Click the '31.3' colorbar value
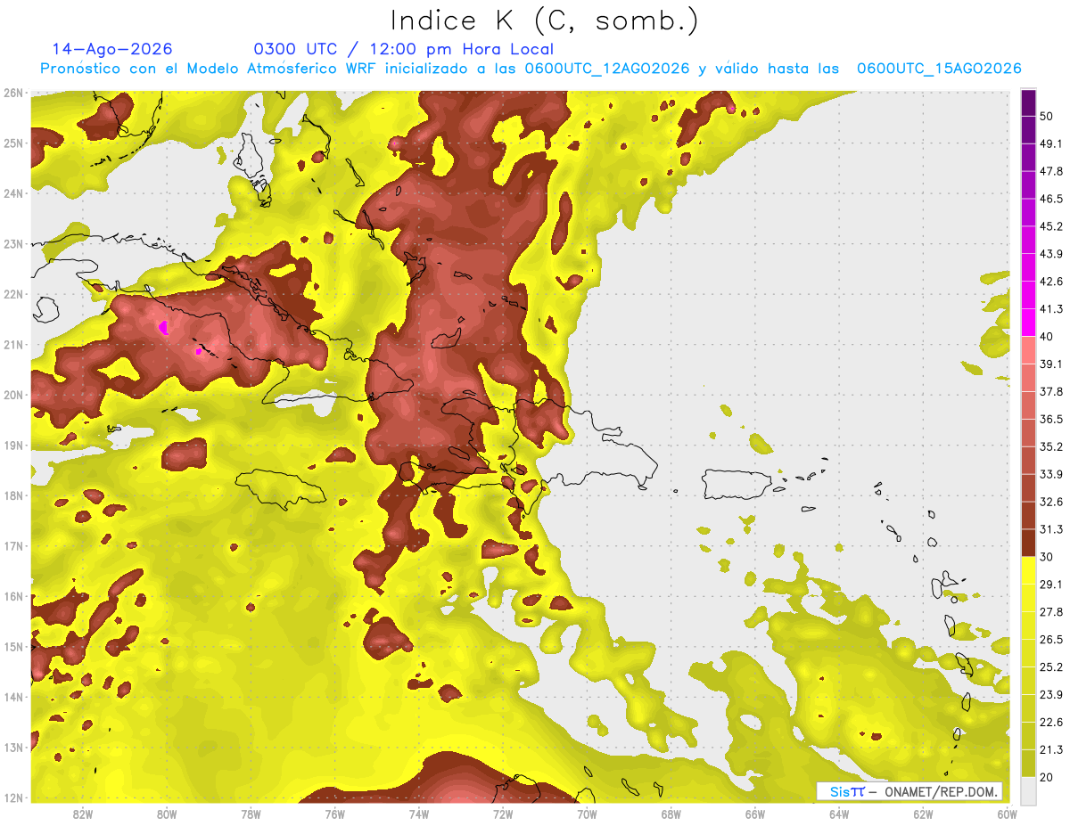The image size is (1070, 826). point(1051,529)
